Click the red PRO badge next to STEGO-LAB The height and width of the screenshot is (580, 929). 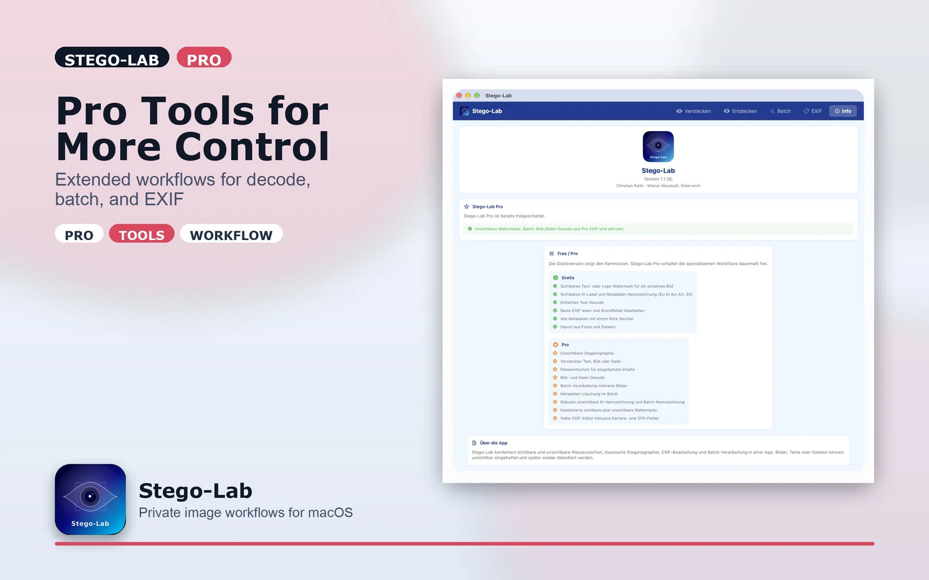204,57
